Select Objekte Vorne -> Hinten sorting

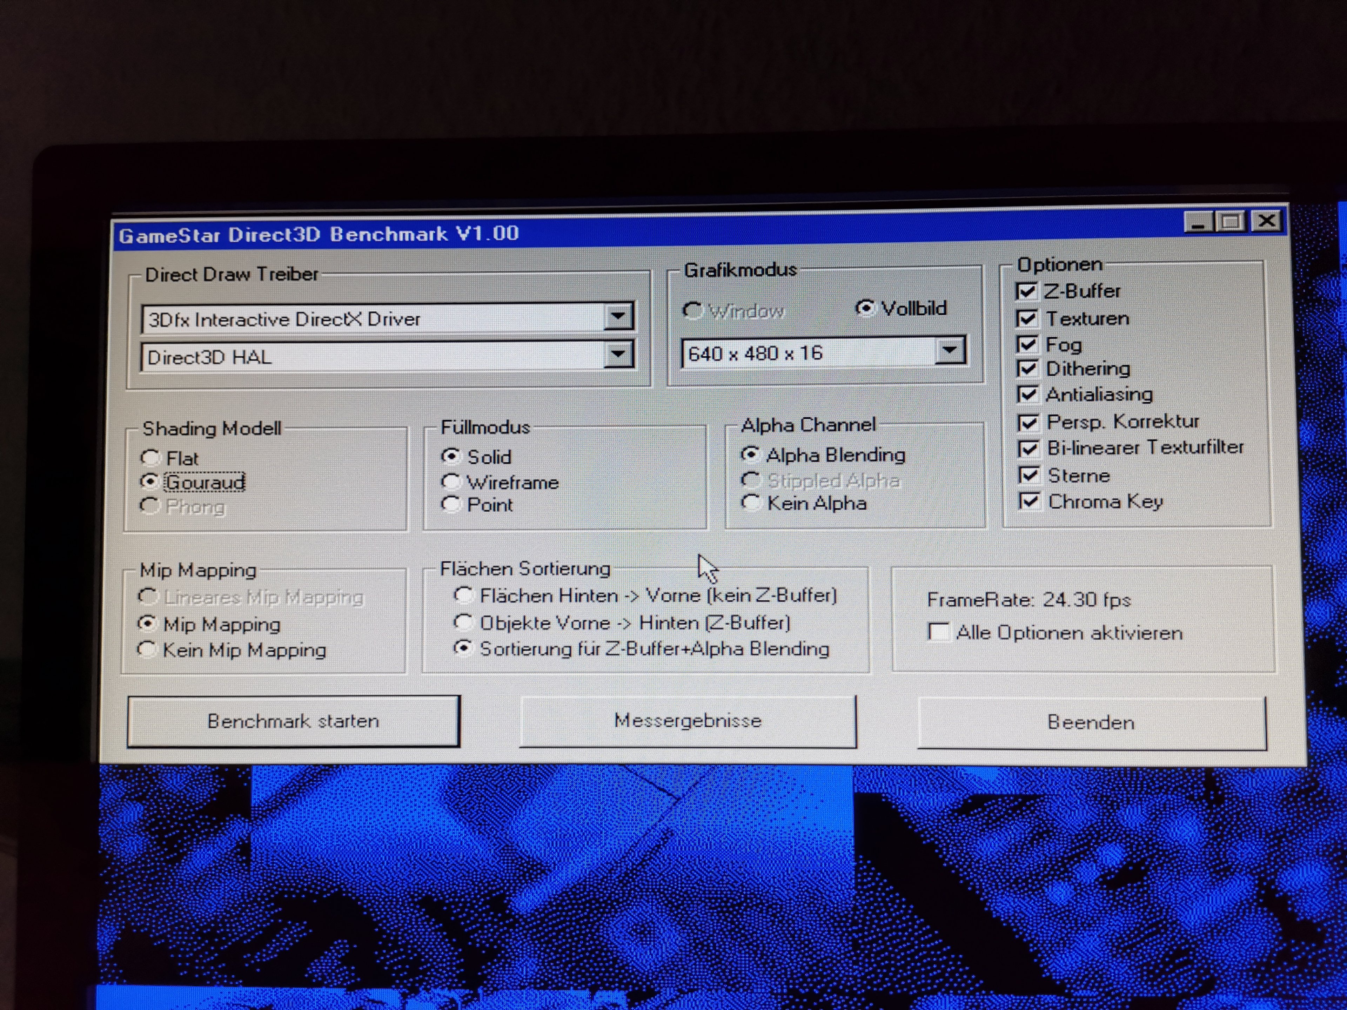coord(463,622)
